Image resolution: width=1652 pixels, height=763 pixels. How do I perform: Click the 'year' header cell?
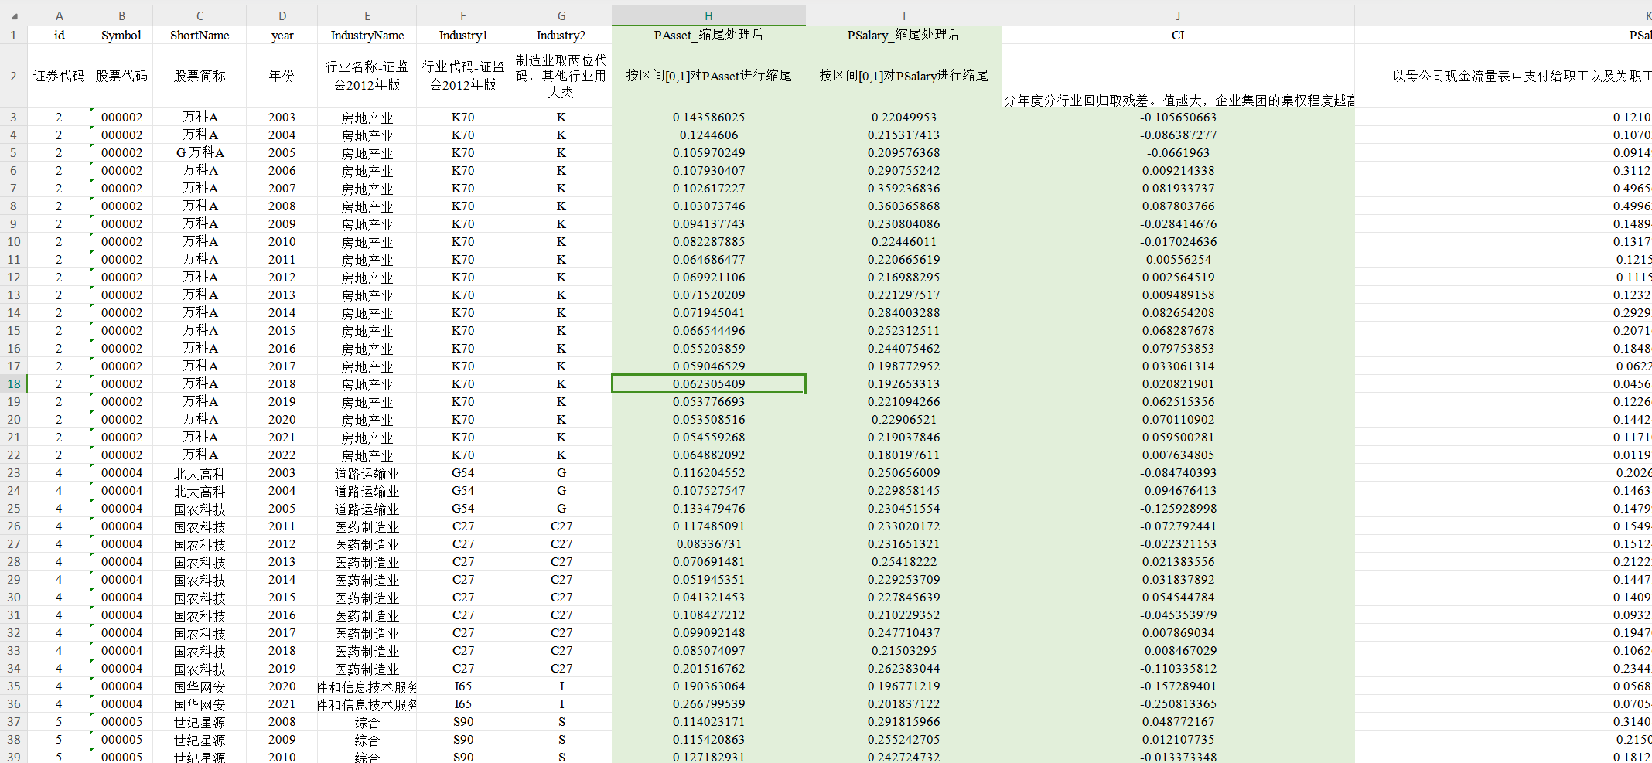pos(282,35)
